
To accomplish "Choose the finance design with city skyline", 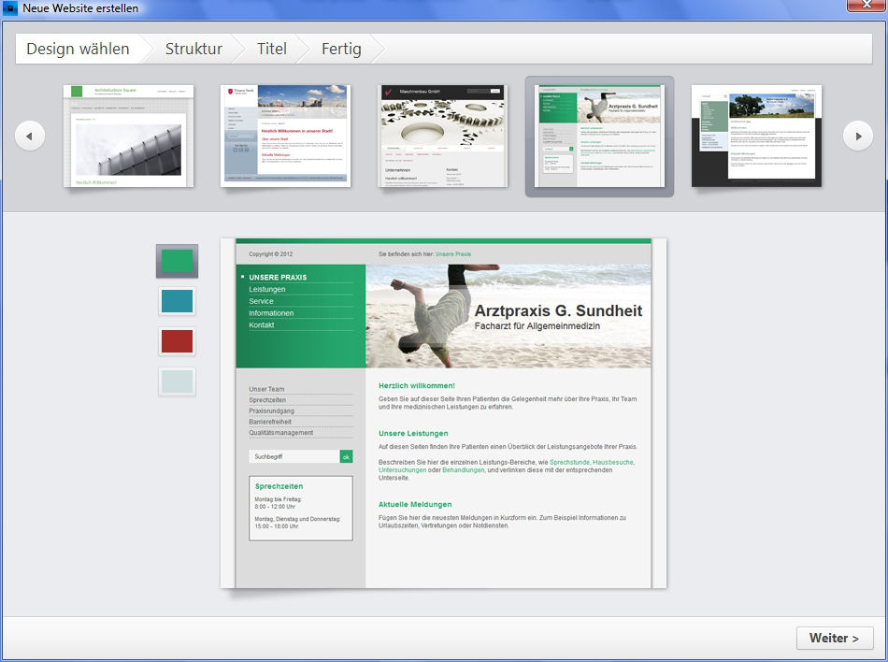I will click(x=285, y=136).
